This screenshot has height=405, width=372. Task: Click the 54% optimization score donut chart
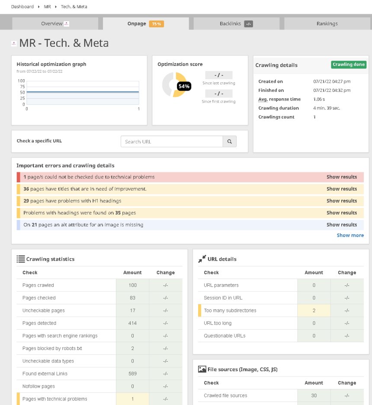pyautogui.click(x=174, y=84)
